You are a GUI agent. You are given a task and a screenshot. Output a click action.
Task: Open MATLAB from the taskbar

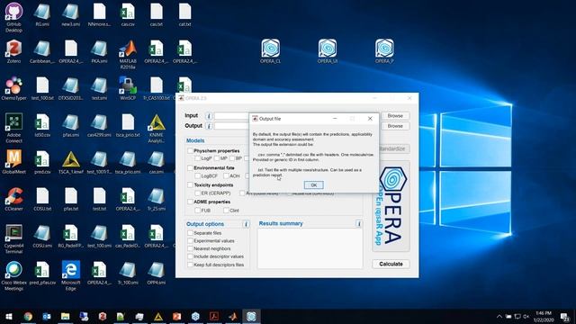click(232, 316)
